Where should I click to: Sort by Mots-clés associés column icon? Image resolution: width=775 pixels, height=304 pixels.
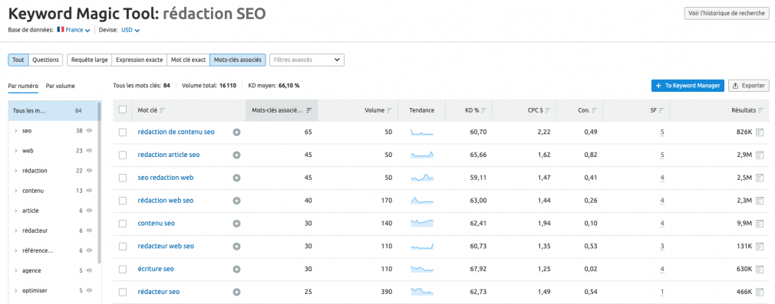(309, 110)
